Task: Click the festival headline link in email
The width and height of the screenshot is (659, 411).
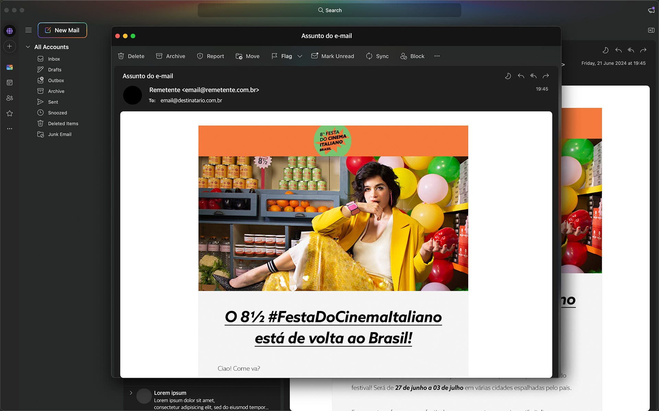Action: pyautogui.click(x=333, y=327)
